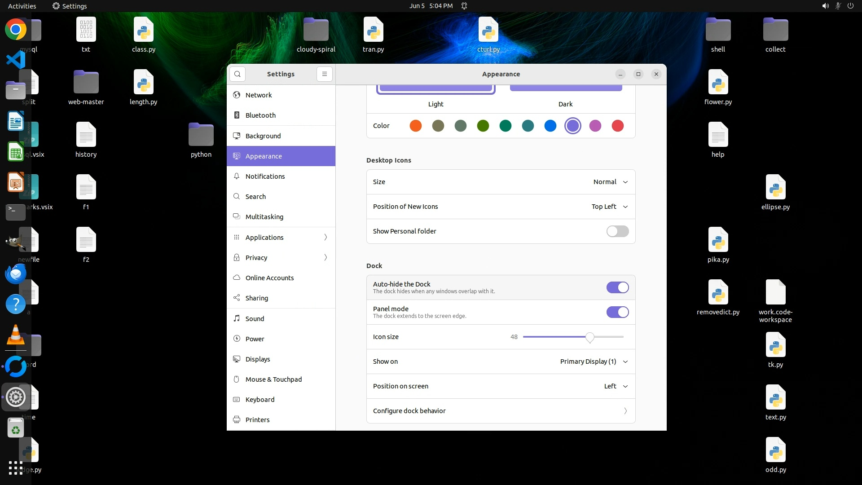Turn off Auto-hide the Dock
The width and height of the screenshot is (862, 485).
click(x=617, y=287)
